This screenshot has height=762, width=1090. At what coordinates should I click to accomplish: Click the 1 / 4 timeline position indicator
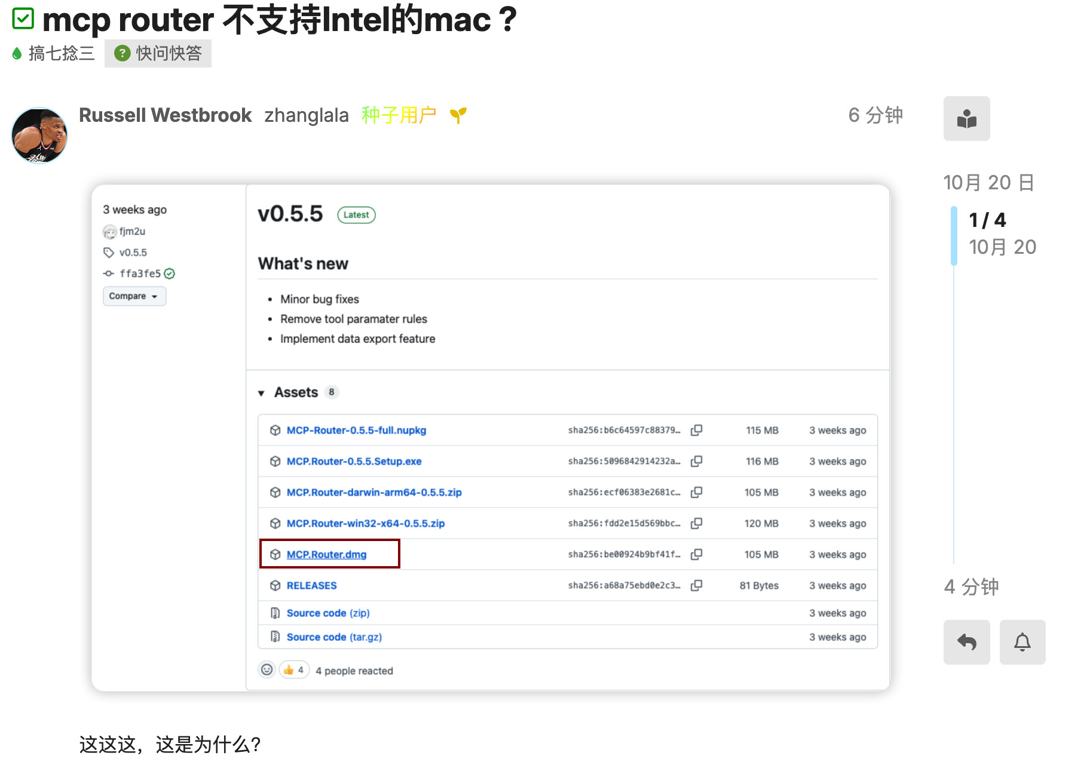click(x=988, y=220)
